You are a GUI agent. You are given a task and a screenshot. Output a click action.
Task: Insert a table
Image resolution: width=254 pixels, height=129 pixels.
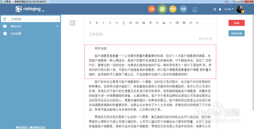coord(150,23)
